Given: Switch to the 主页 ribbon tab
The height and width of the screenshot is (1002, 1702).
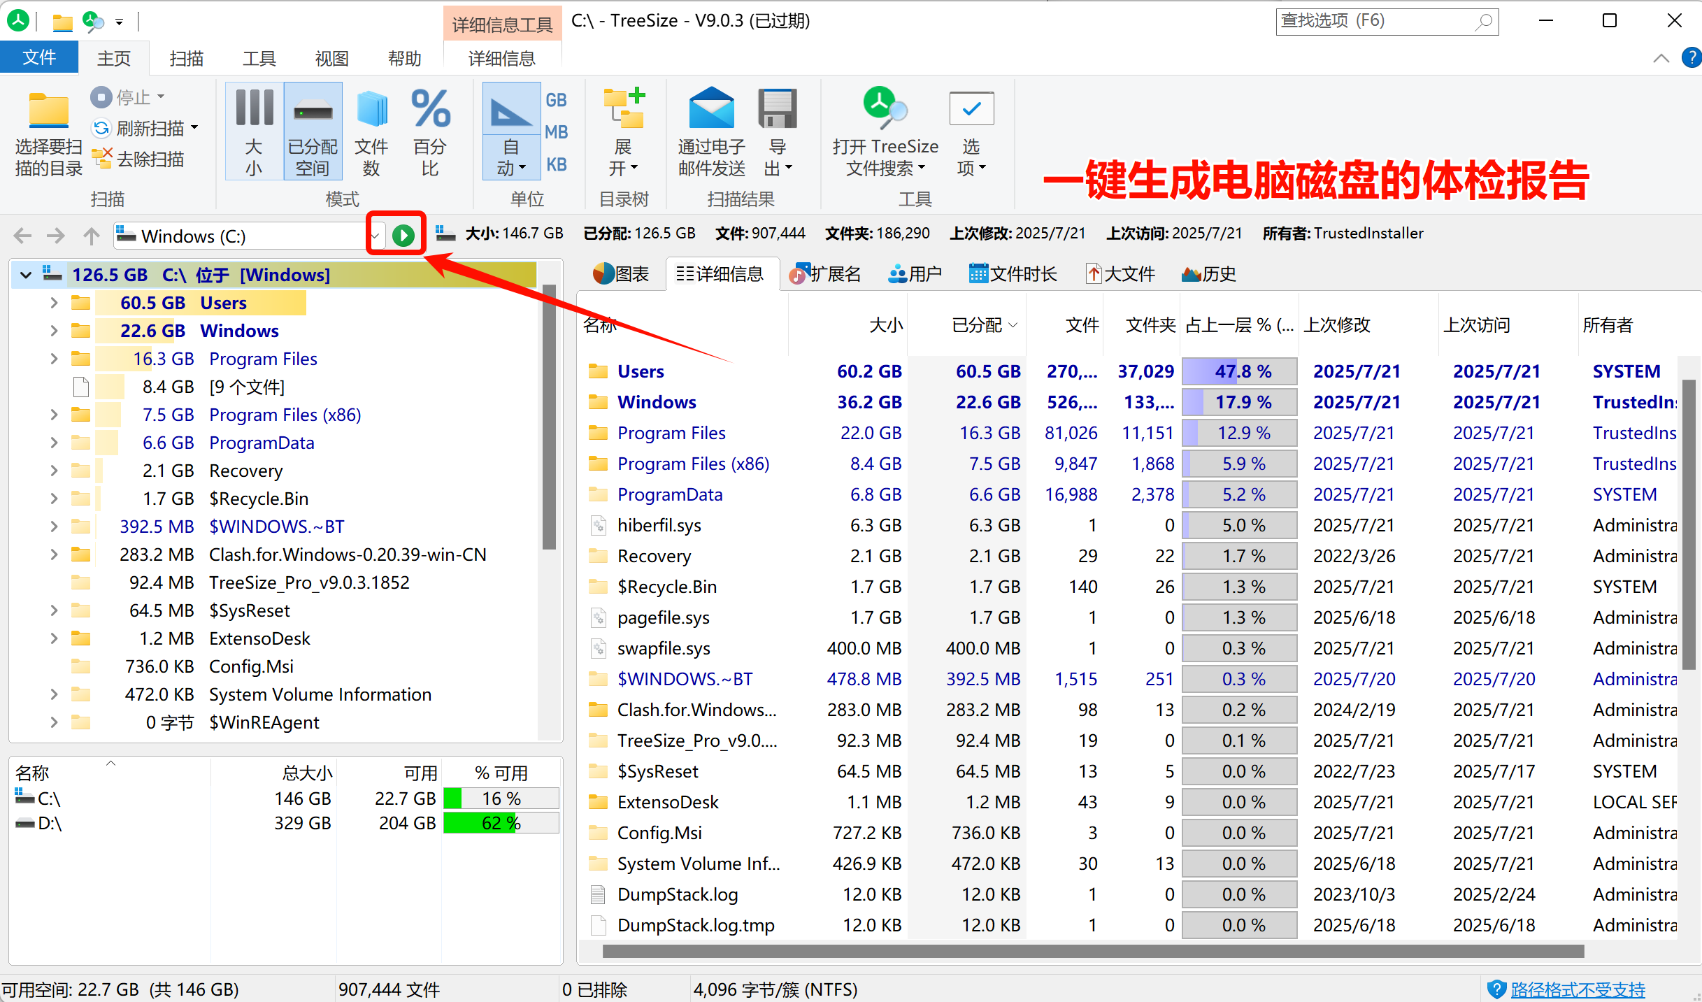Looking at the screenshot, I should pyautogui.click(x=114, y=58).
